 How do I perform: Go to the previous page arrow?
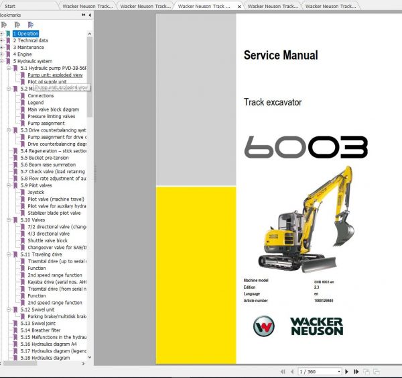pyautogui.click(x=292, y=371)
